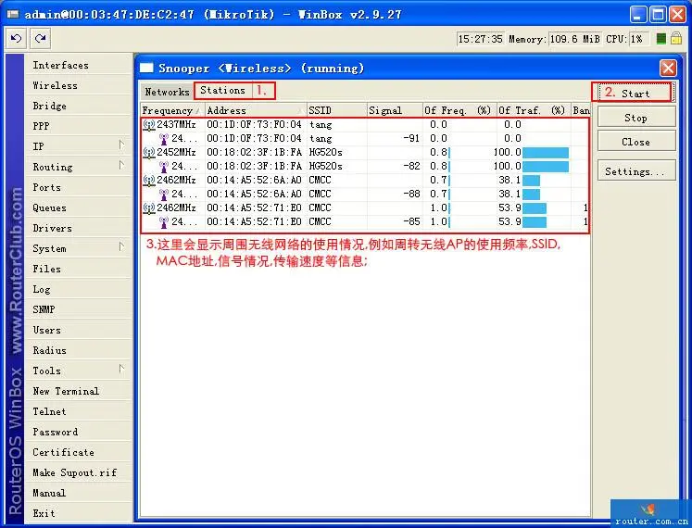Click the Memory 109.6 MiB field
This screenshot has width=692, height=528.
574,39
